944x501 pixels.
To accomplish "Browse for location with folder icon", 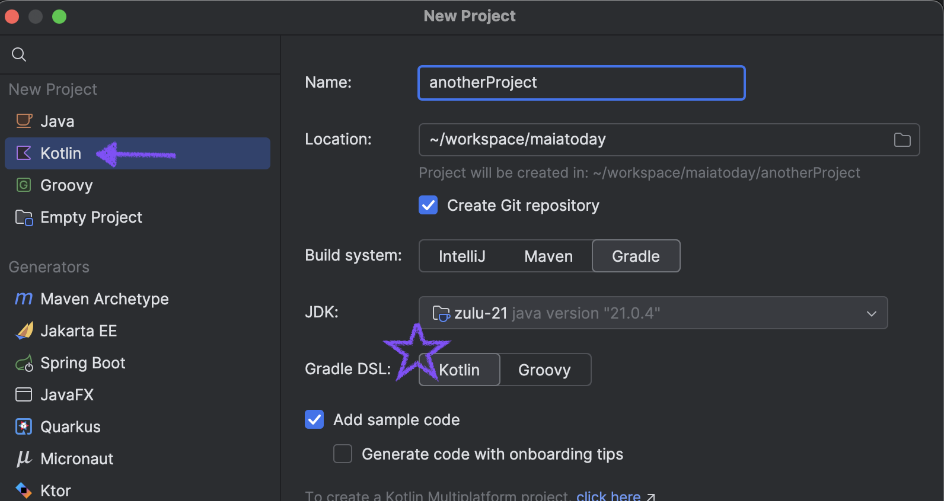I will coord(902,140).
